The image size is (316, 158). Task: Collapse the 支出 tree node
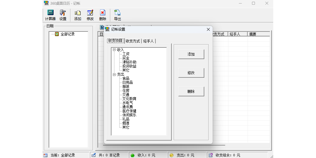pos(114,74)
